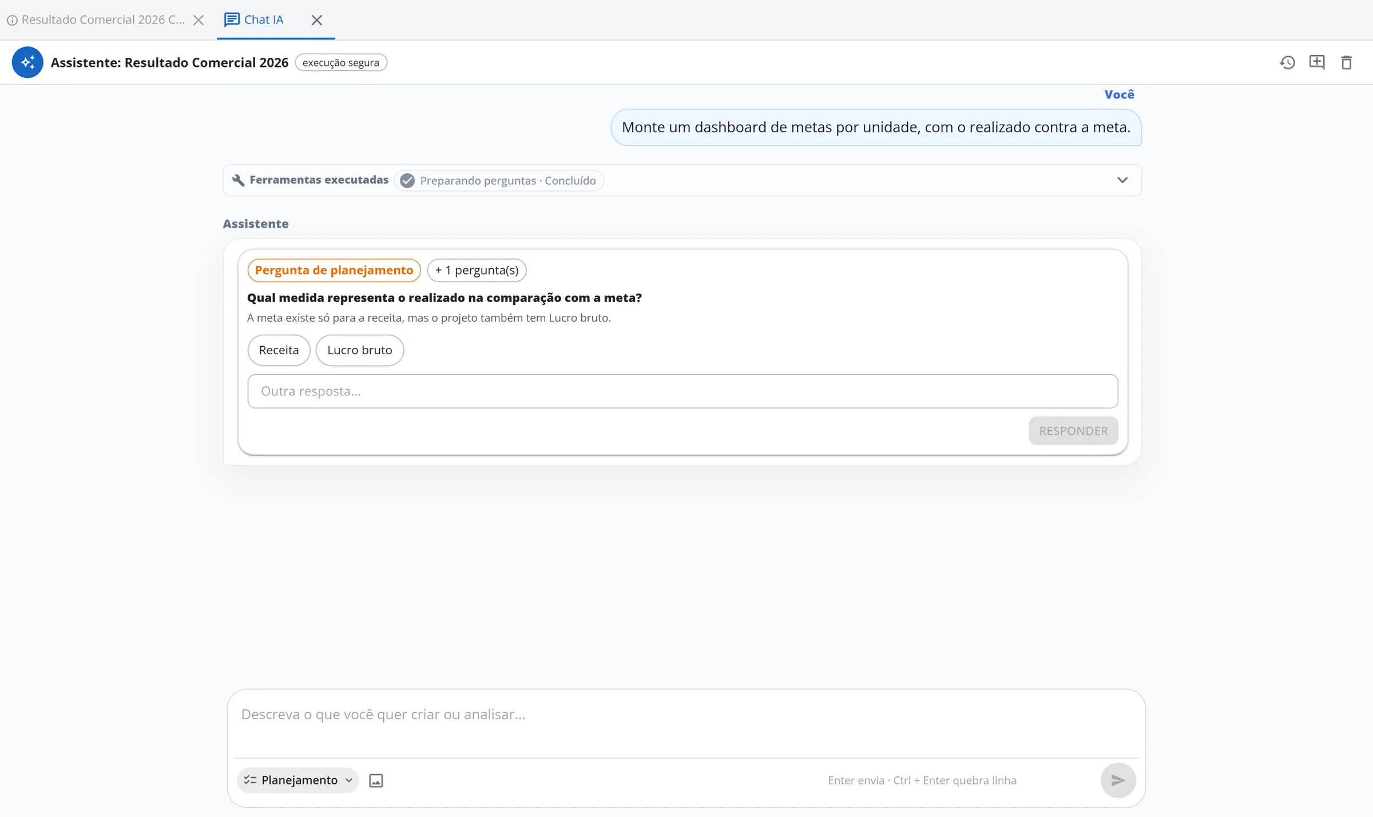Click Preparando perguntas · Concluído status chip
The image size is (1373, 817).
click(499, 181)
